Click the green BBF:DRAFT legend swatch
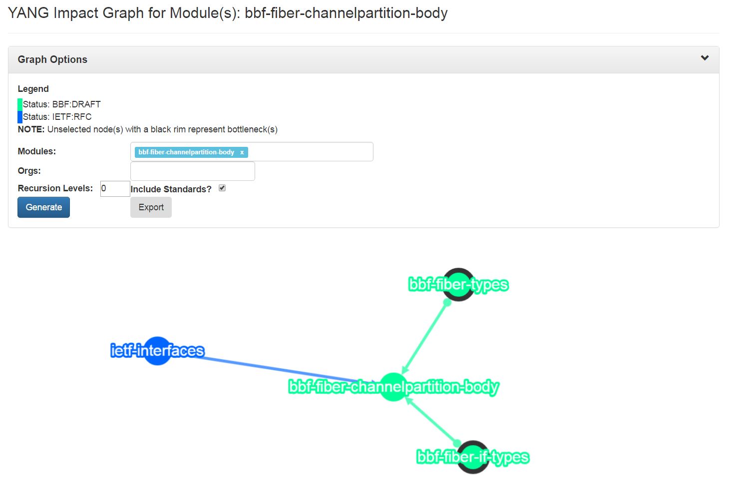731x492 pixels. tap(20, 104)
